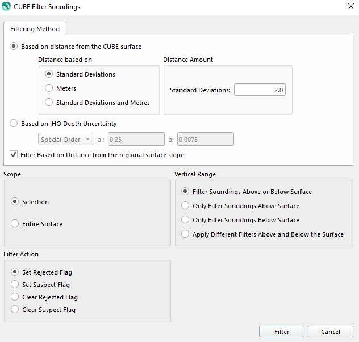359x342 pixels.
Task: Choose Only Filter Soundings Above Surface
Action: tap(185, 206)
